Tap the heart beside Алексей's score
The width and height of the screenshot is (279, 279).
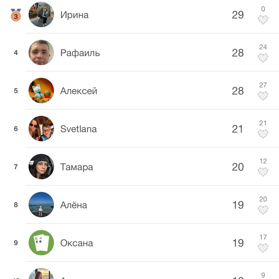tap(263, 96)
